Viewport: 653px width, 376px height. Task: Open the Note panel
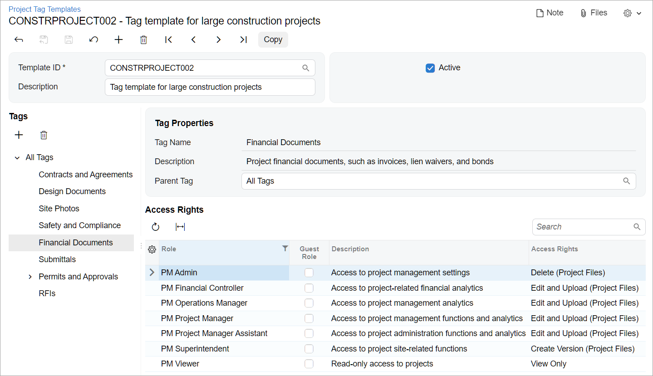550,13
